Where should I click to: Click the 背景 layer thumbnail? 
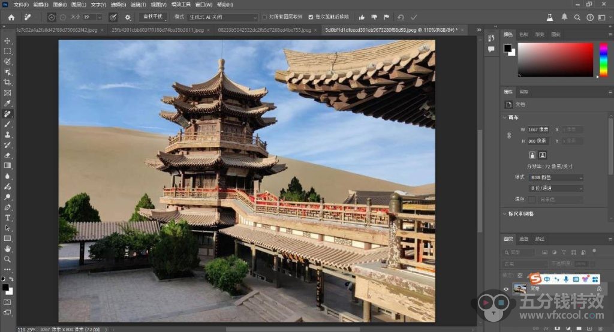[520, 289]
